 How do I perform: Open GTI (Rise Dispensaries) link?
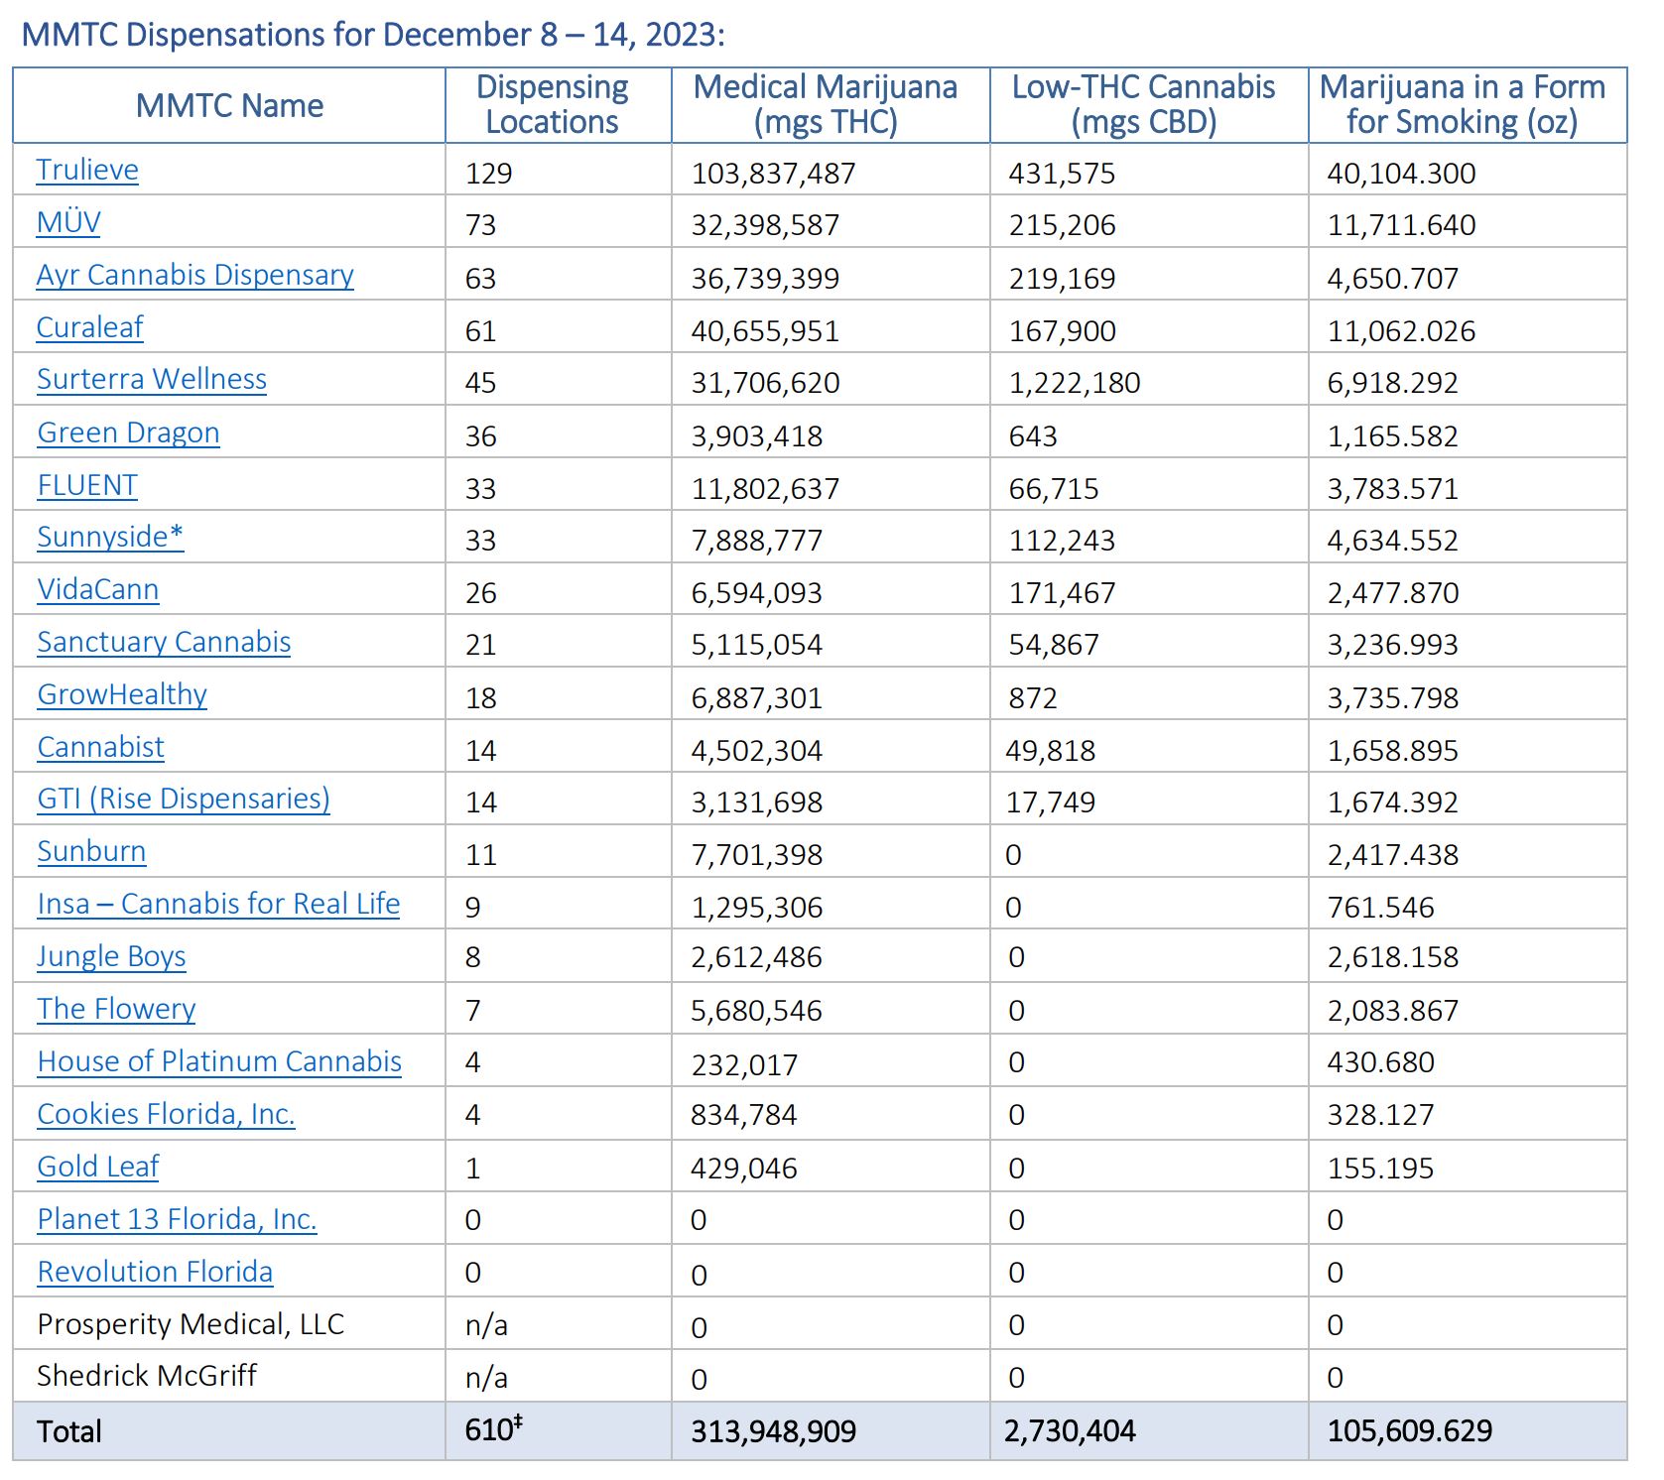(184, 799)
